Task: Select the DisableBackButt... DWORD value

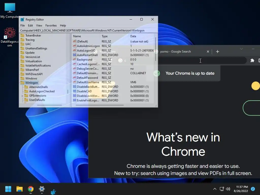Action: (x=88, y=87)
